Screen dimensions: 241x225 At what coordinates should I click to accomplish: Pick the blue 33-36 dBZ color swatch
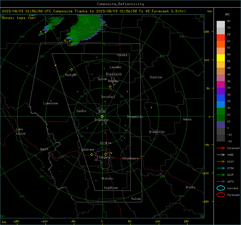[x=221, y=98]
